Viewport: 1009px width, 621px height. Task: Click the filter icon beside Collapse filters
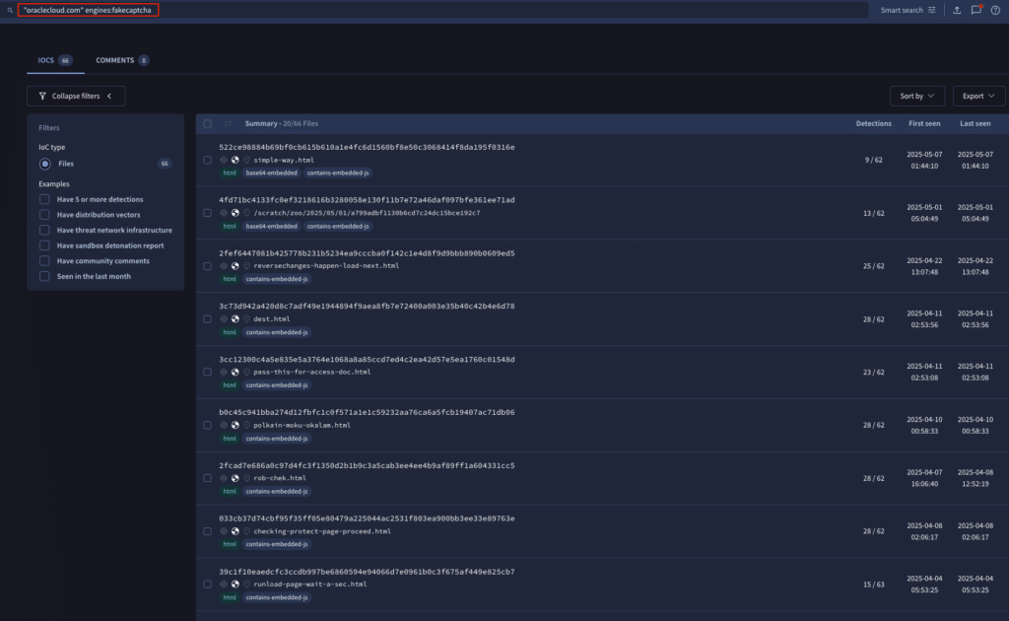pos(40,96)
